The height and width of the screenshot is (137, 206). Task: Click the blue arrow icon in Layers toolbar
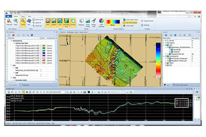[x=175, y=35]
